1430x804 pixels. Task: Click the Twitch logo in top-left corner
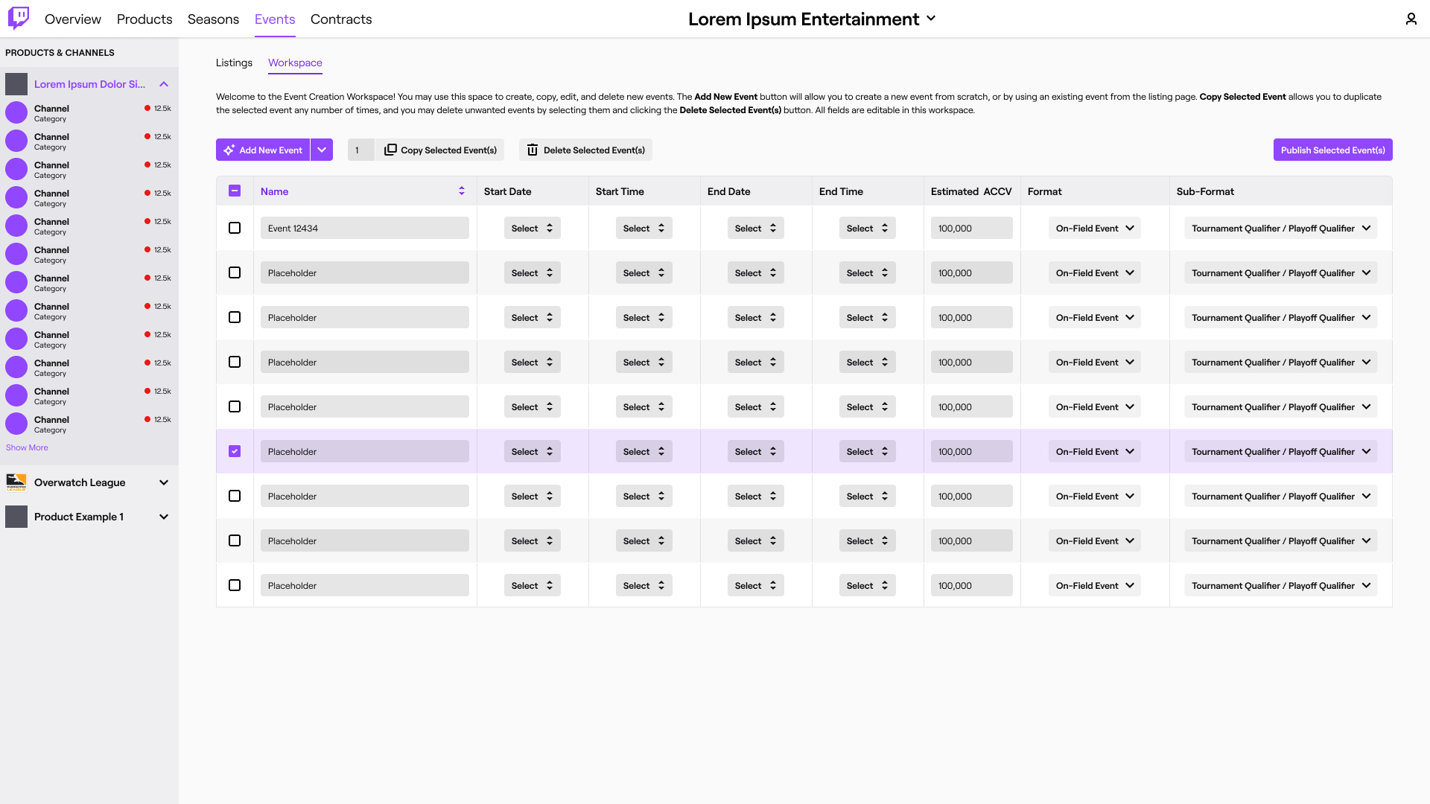(x=18, y=19)
